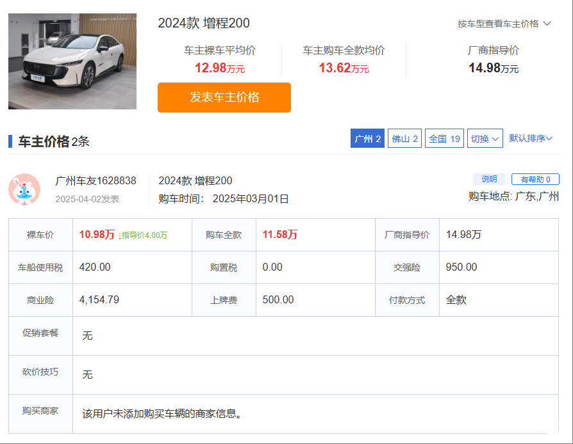Click the orange 发表车主价格 button
The width and height of the screenshot is (573, 444).
coord(224,97)
